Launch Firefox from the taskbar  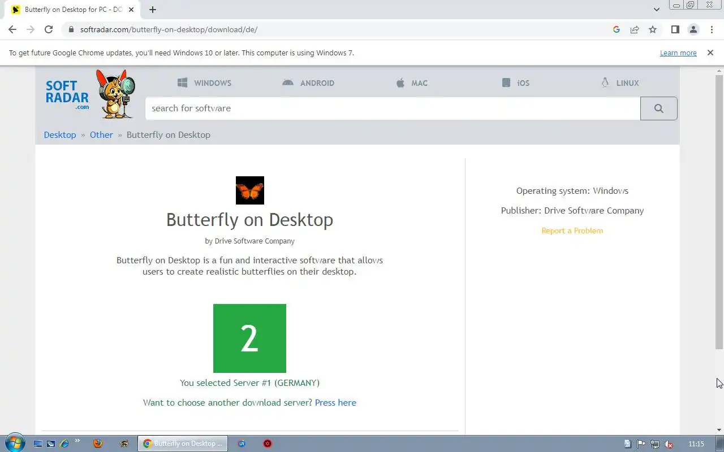click(97, 444)
